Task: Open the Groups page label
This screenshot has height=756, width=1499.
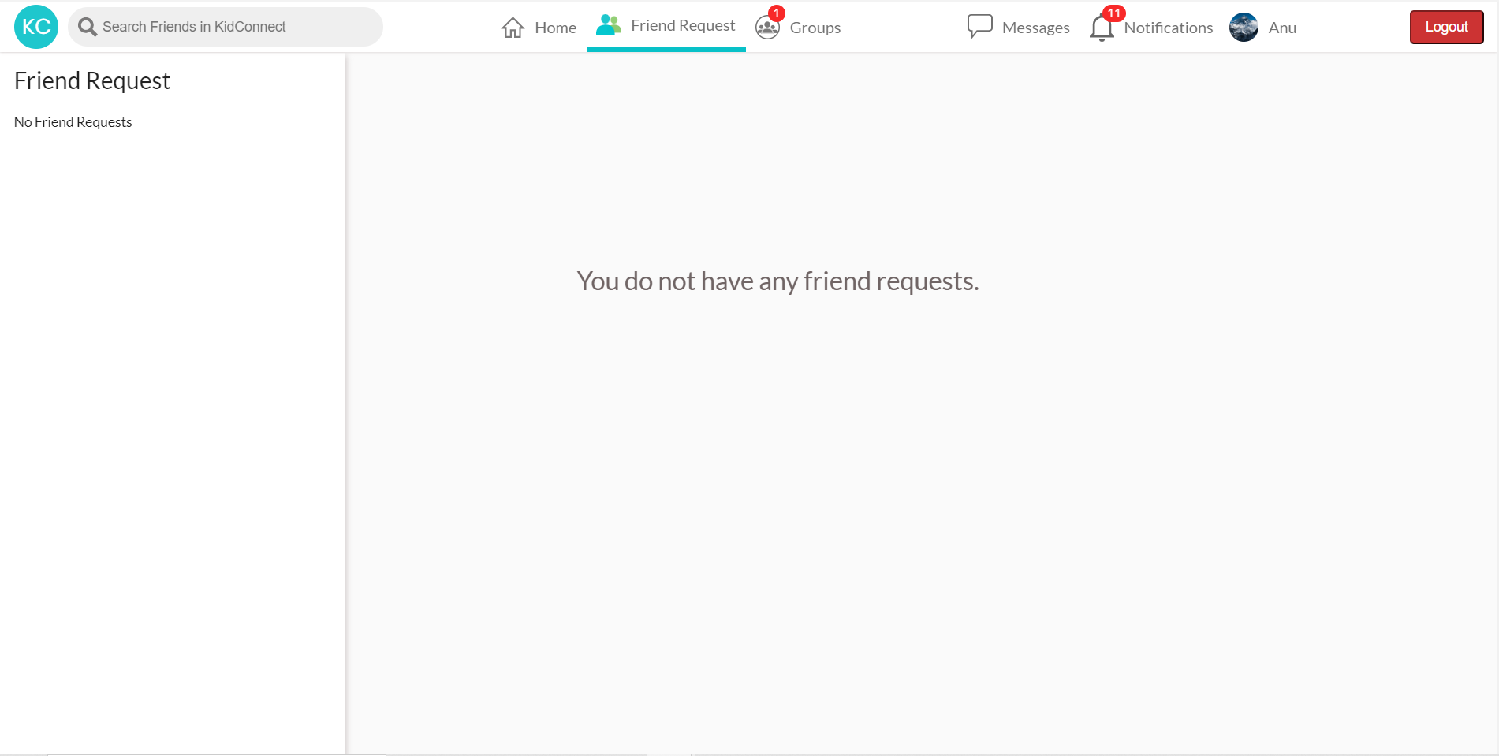Action: pyautogui.click(x=815, y=28)
